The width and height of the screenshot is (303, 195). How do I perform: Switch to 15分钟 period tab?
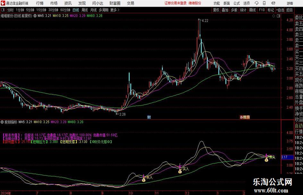[x=41, y=10]
